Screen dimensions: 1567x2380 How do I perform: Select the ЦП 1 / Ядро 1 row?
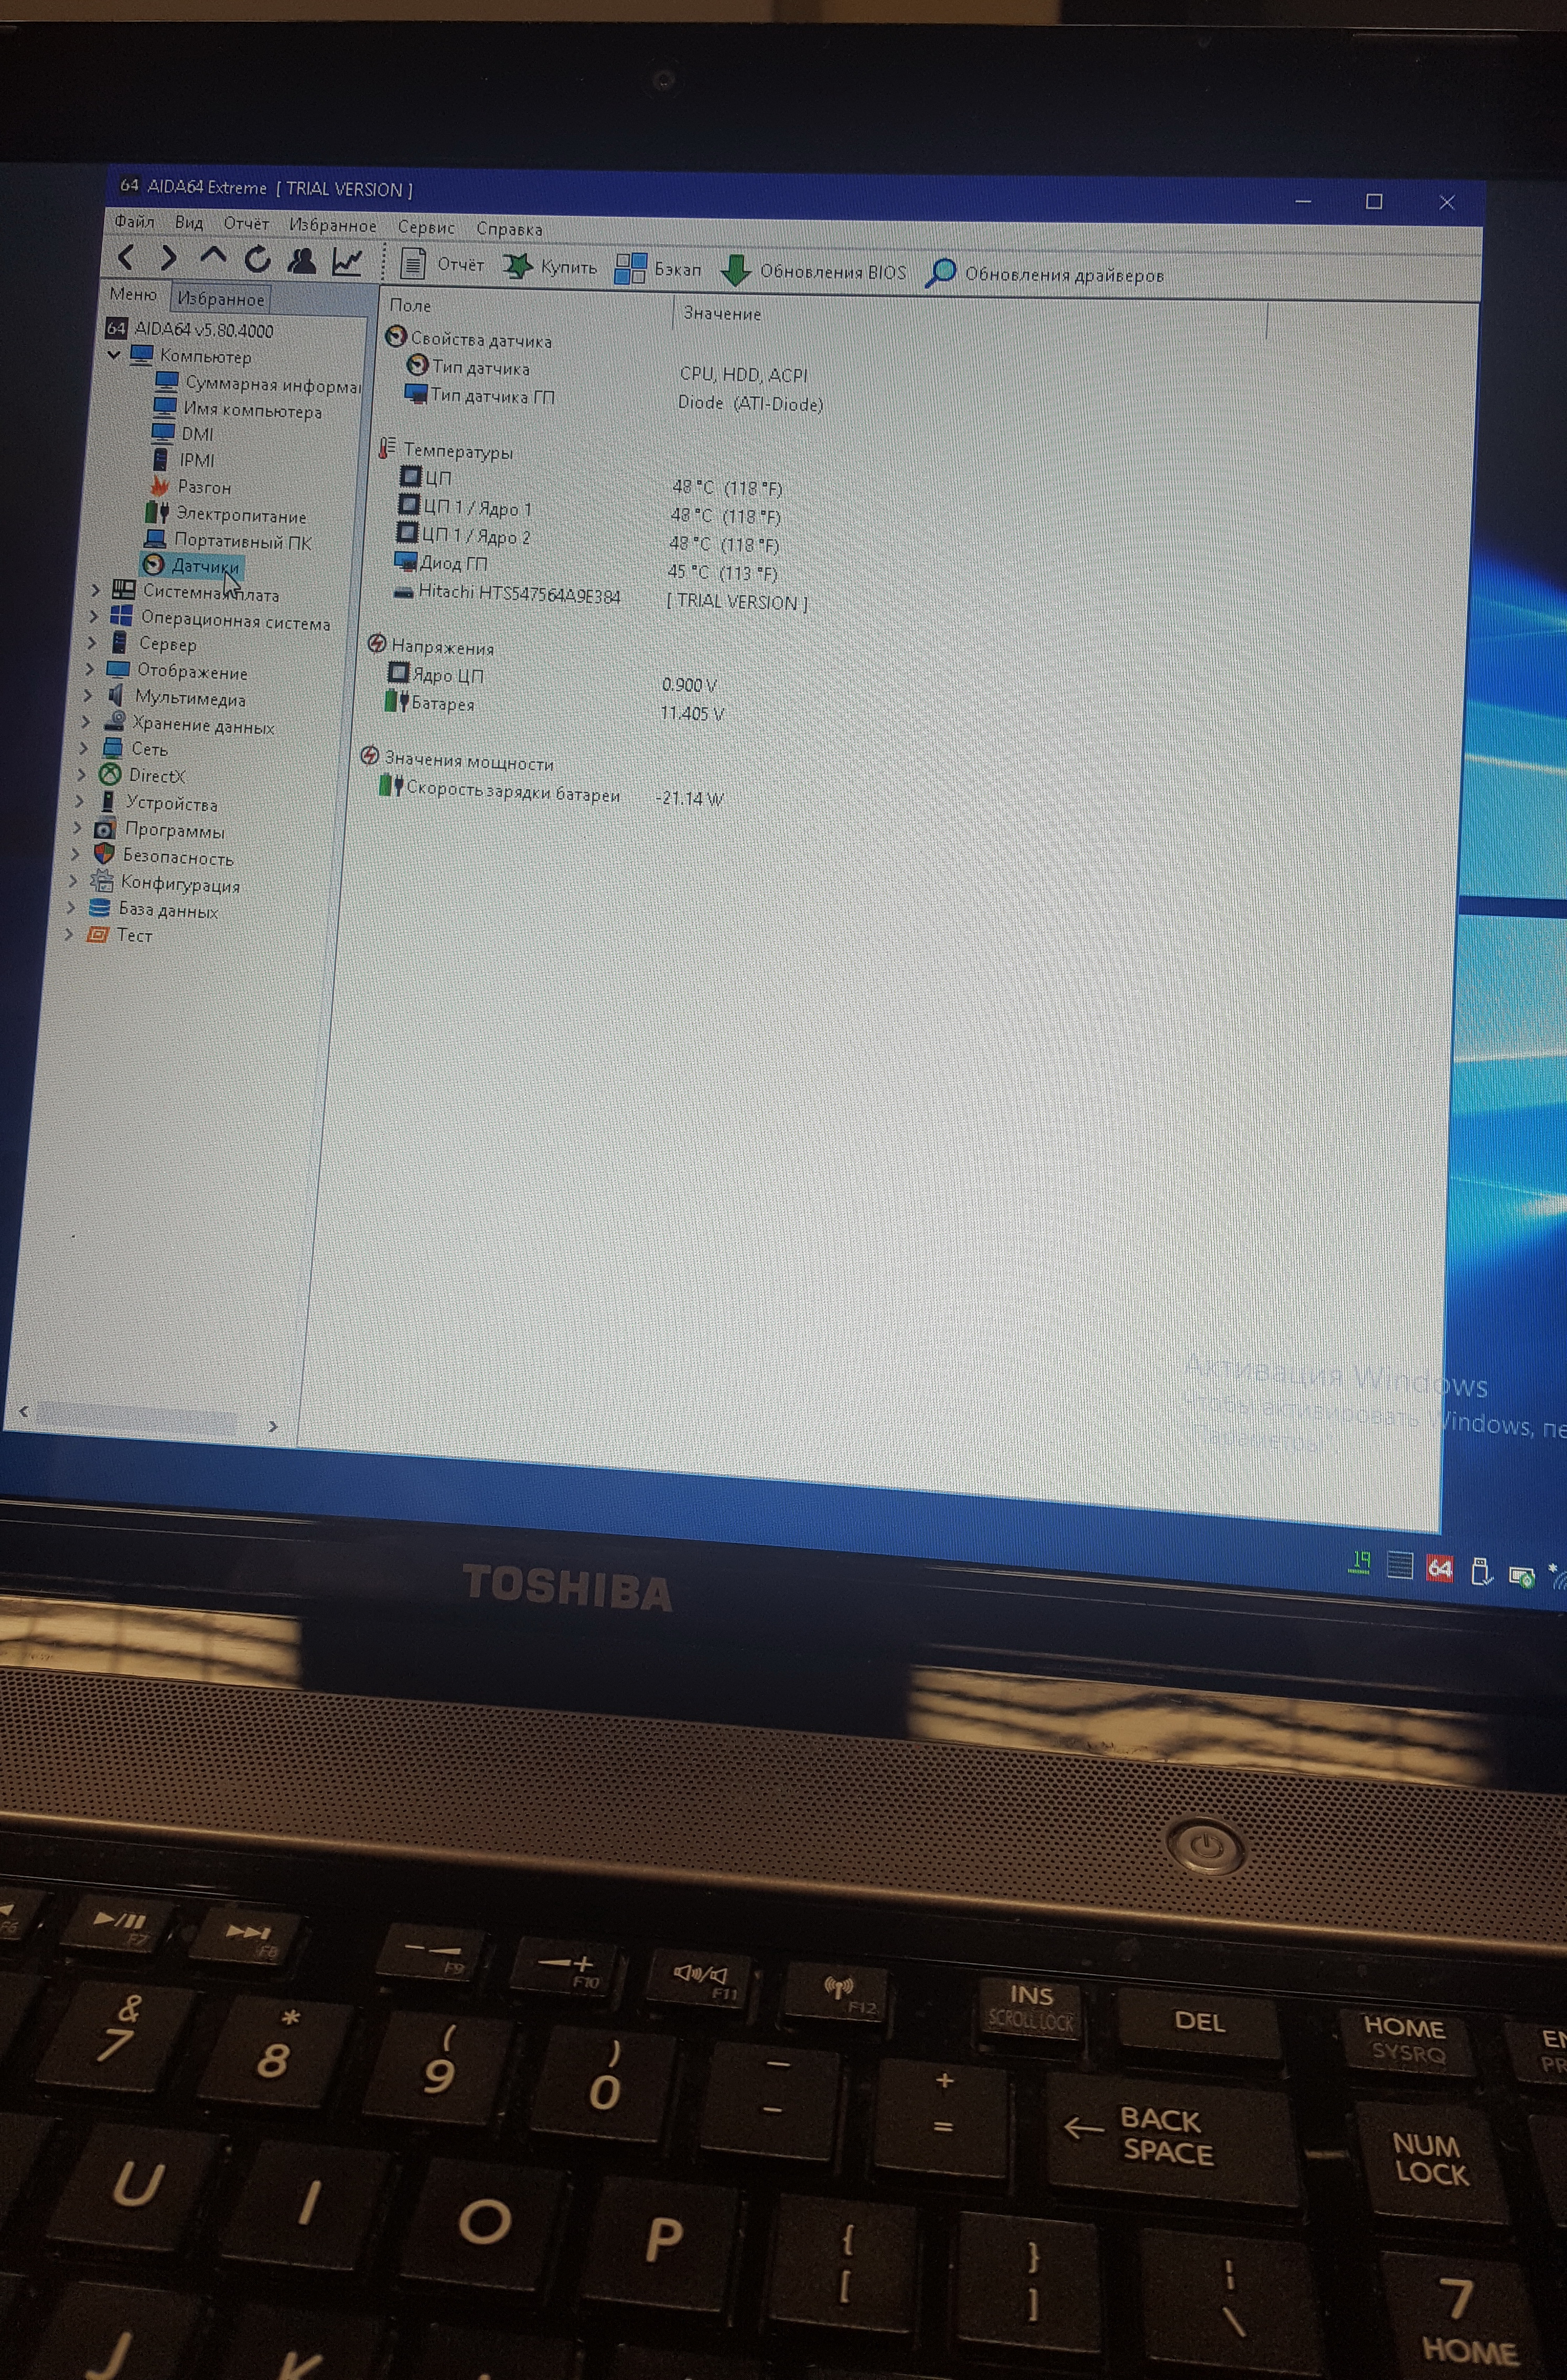(589, 512)
